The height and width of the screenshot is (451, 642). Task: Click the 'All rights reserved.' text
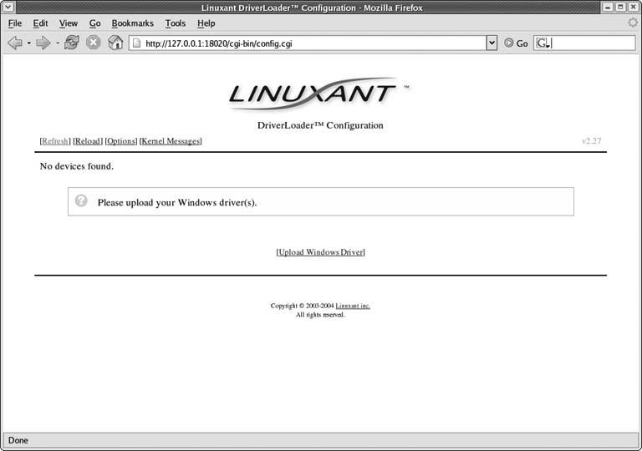click(x=320, y=315)
